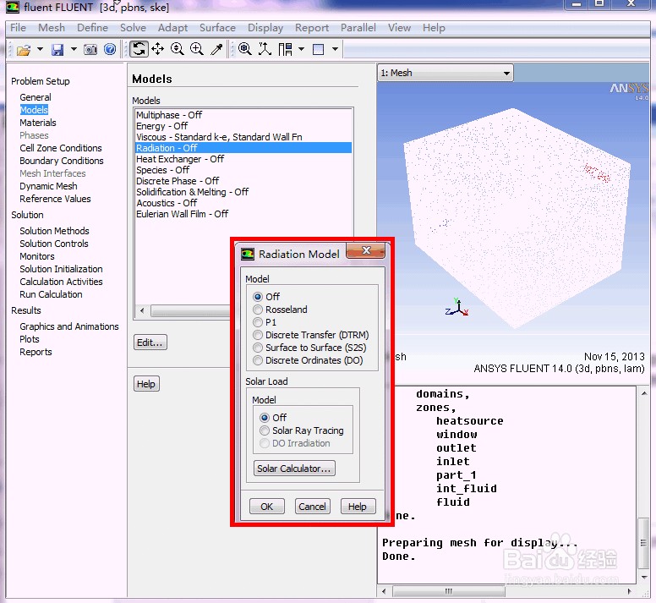Image resolution: width=656 pixels, height=603 pixels.
Task: Click the Fluent icon in Radiation Model title
Action: (248, 254)
